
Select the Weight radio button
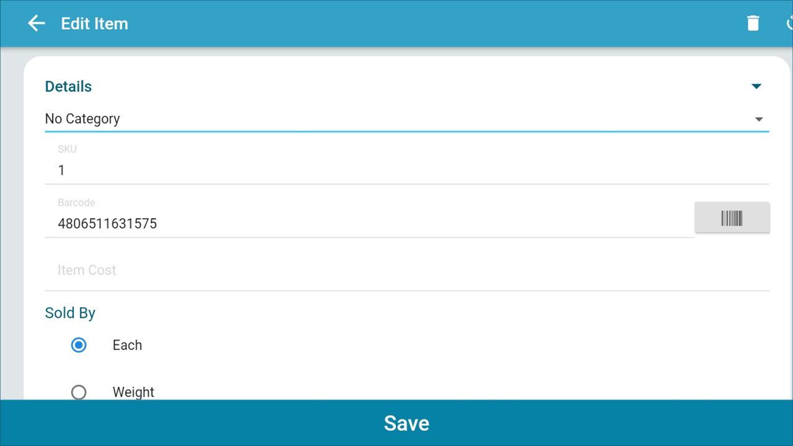pyautogui.click(x=79, y=392)
